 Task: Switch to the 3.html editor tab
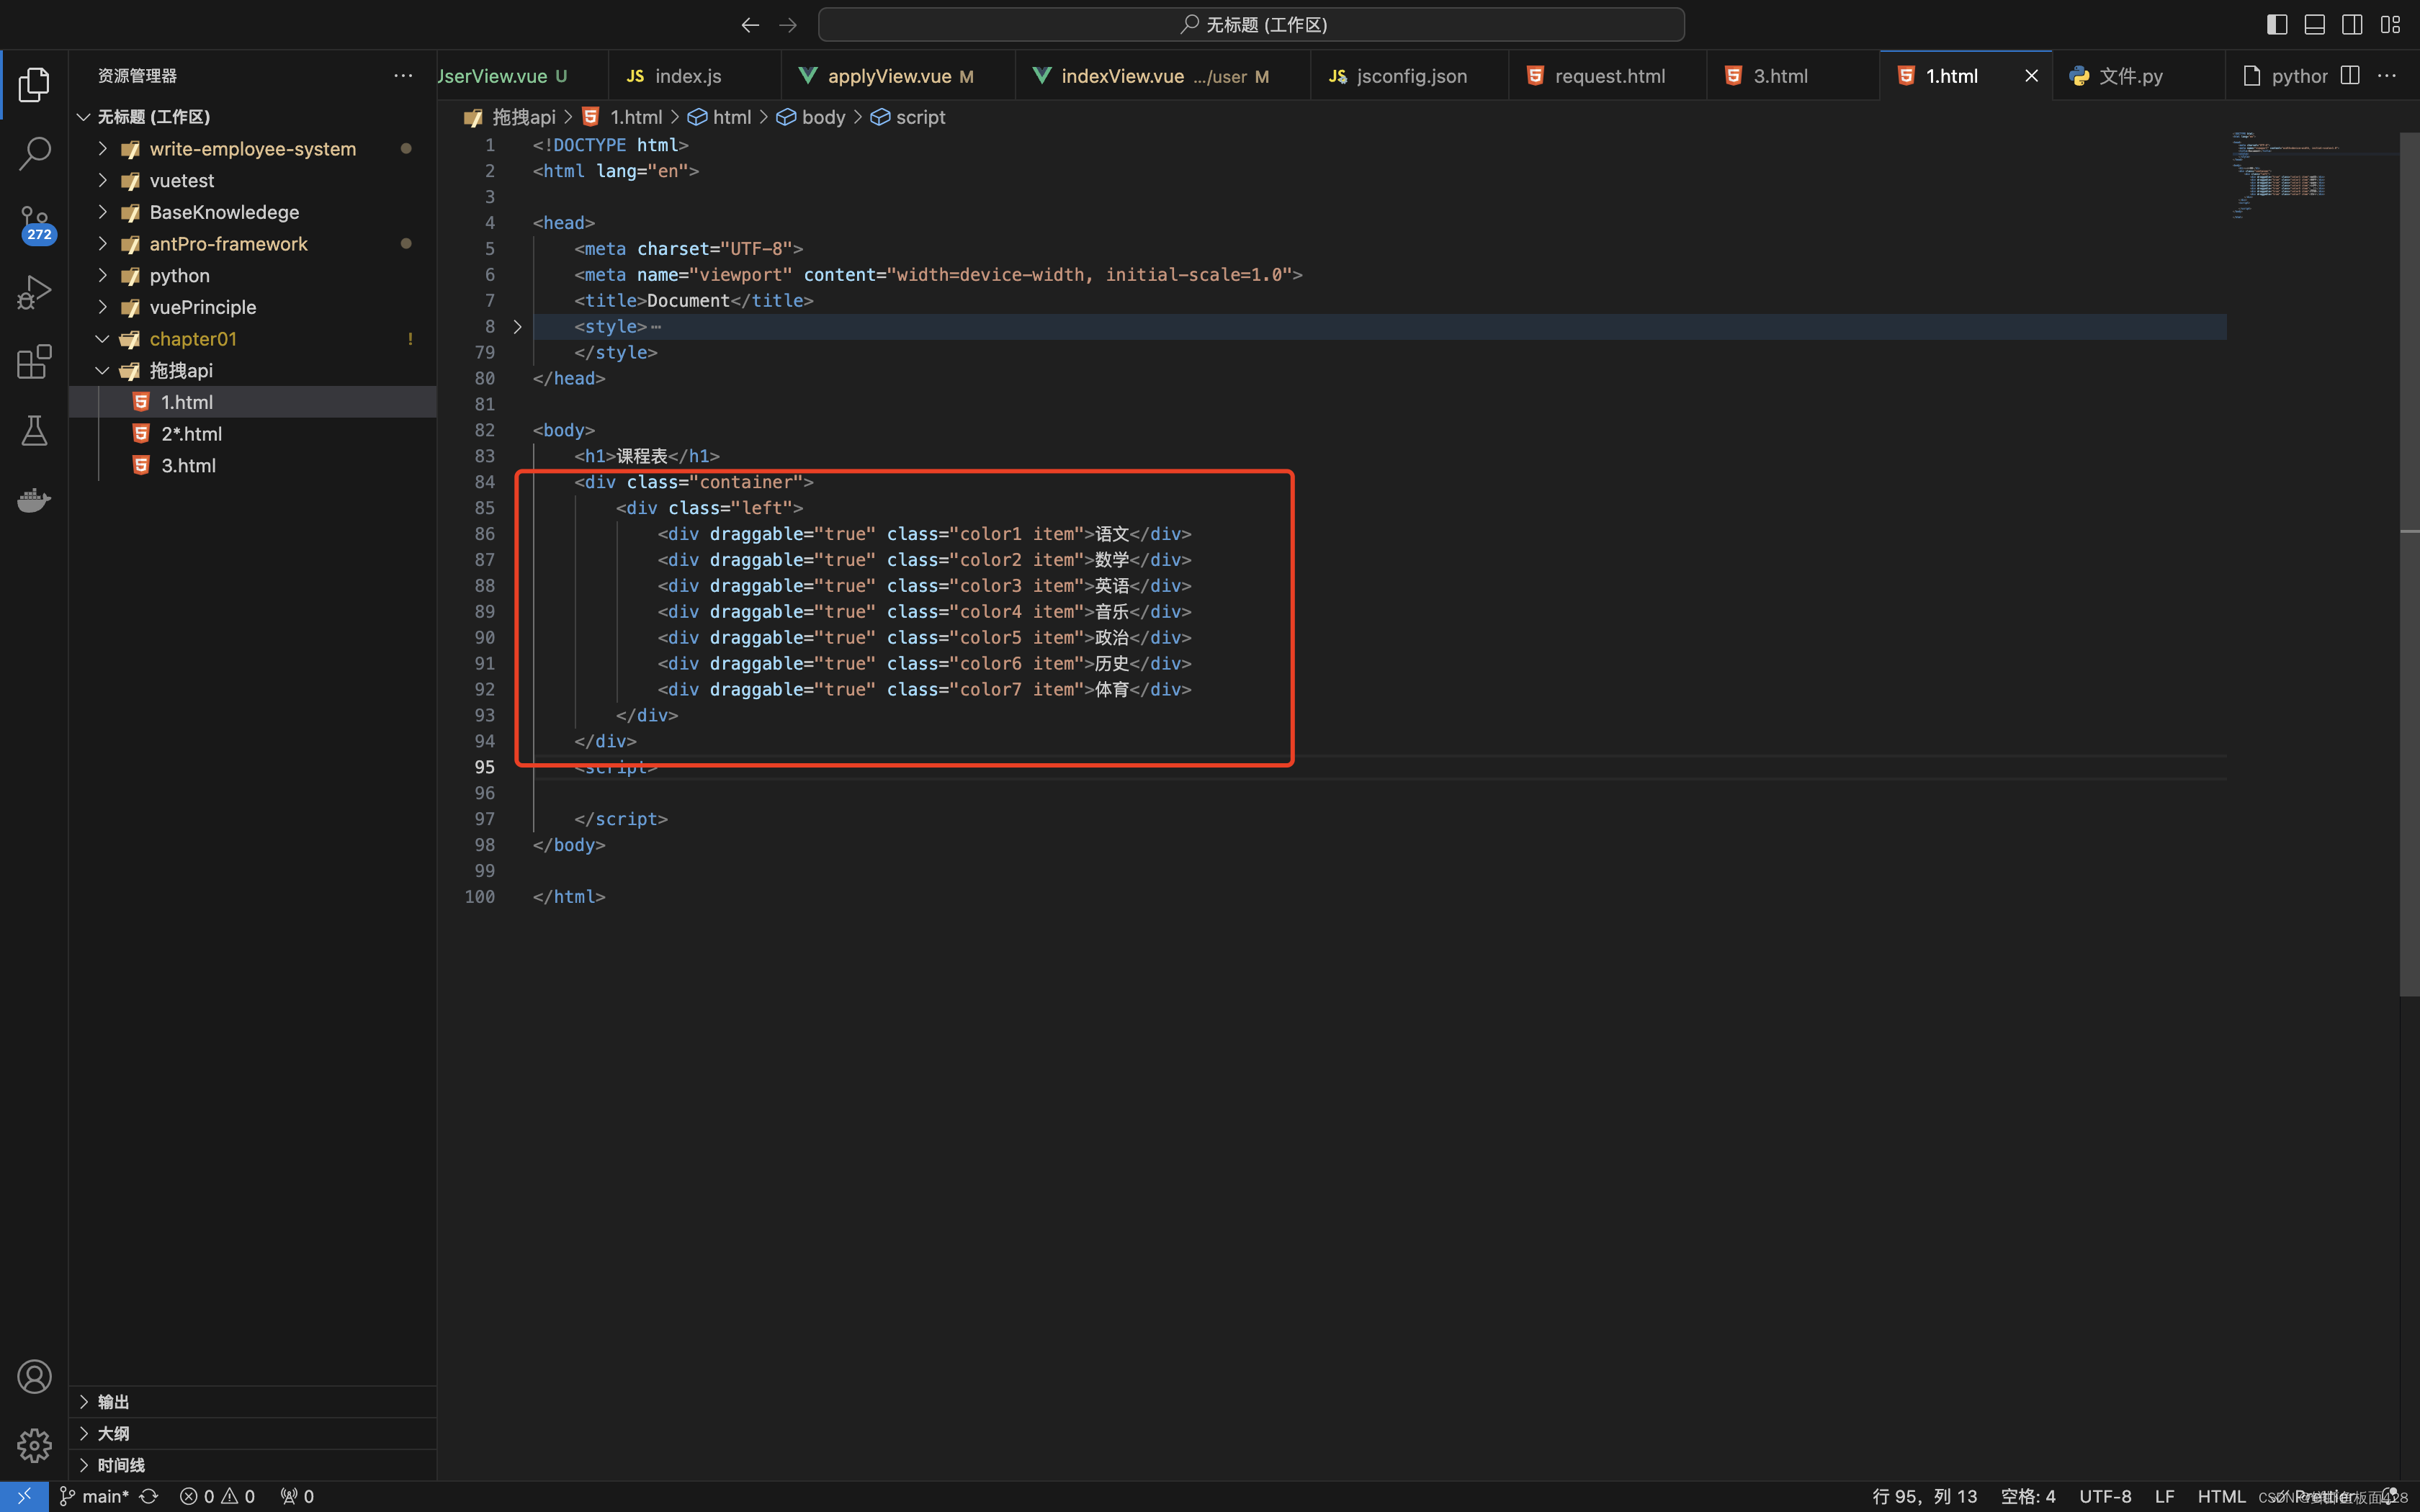(x=1792, y=76)
